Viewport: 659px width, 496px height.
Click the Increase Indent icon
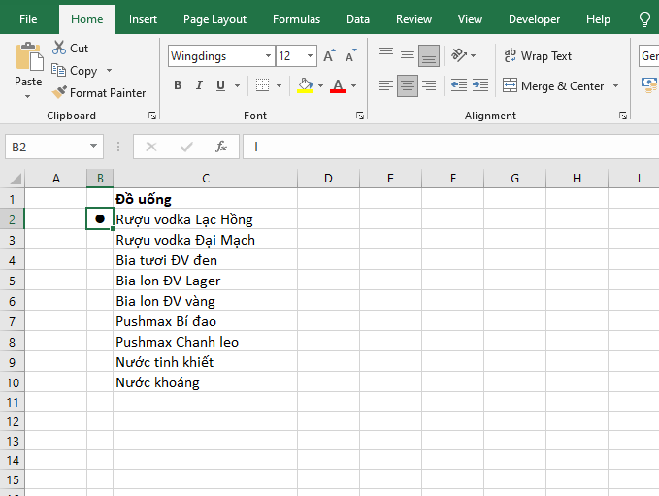(x=479, y=85)
